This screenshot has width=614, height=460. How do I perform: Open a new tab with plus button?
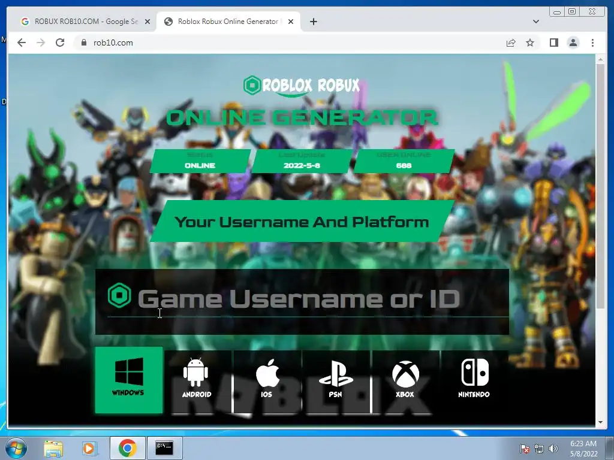(313, 22)
